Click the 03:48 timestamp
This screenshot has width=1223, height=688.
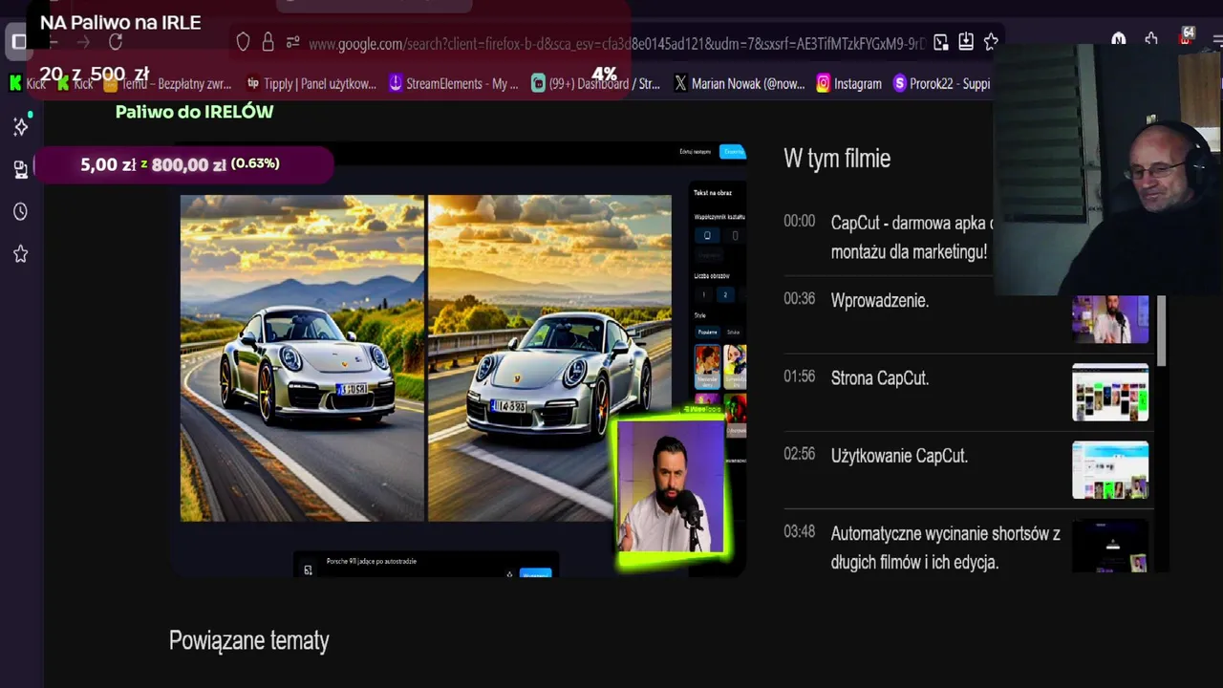[x=800, y=531]
